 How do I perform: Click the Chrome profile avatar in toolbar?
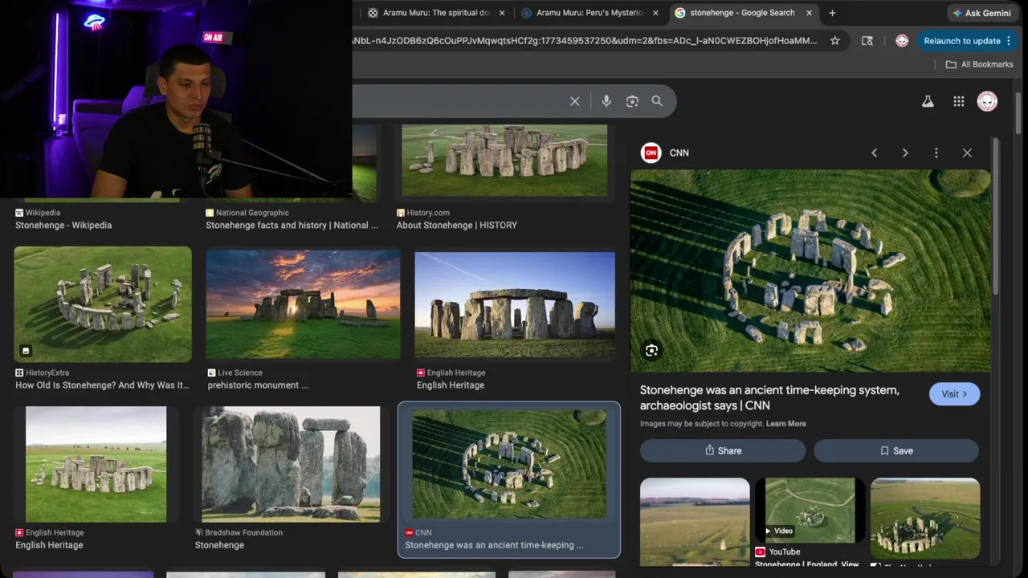[902, 41]
